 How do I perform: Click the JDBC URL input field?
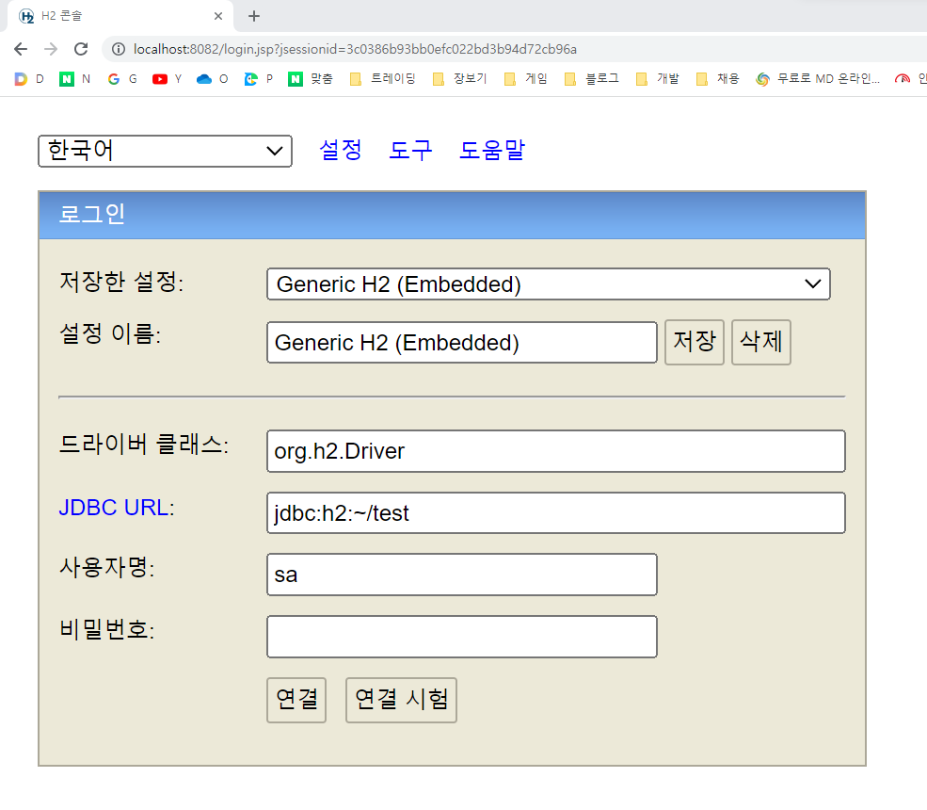coord(555,512)
